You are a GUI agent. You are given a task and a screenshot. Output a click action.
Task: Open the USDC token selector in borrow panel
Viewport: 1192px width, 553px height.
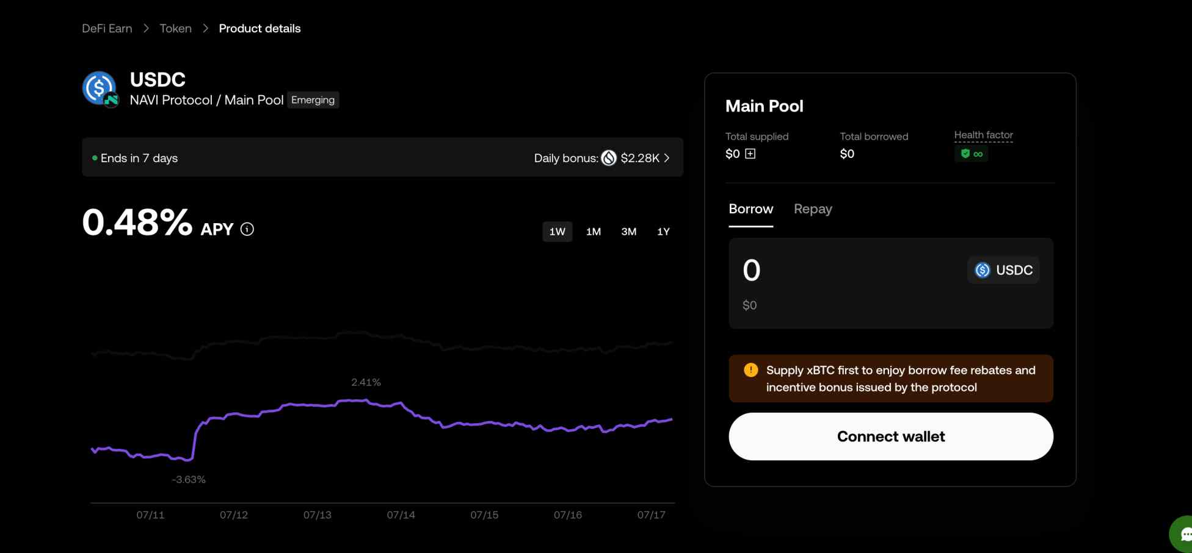pos(1003,270)
